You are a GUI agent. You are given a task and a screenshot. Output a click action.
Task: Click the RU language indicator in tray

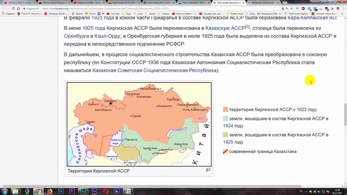pyautogui.click(x=301, y=191)
